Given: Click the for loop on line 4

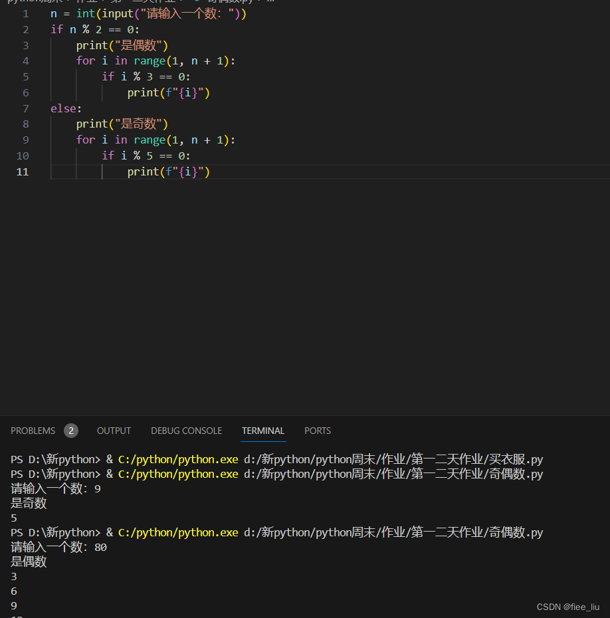Looking at the screenshot, I should (155, 61).
